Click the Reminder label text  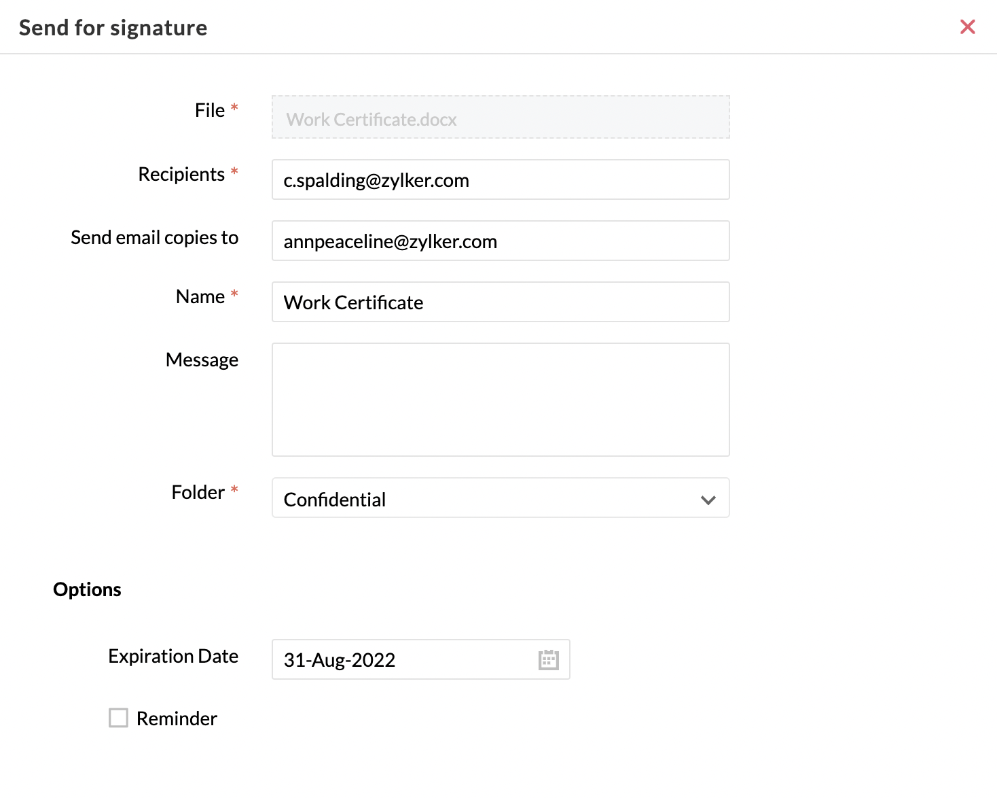pyautogui.click(x=177, y=718)
